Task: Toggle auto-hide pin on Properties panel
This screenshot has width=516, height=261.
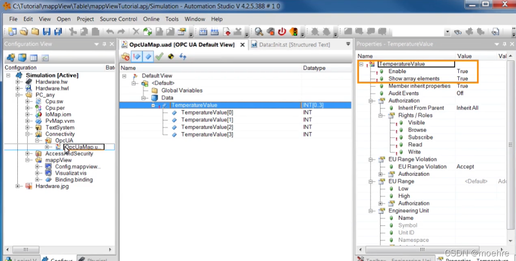Action: 504,44
